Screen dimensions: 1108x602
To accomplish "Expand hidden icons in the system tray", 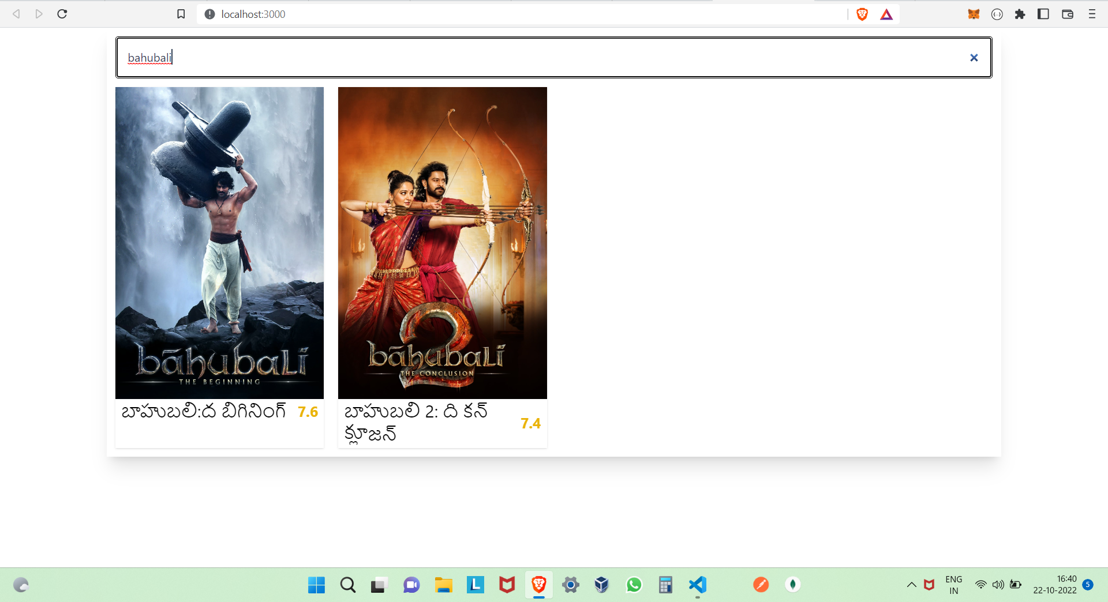I will (x=912, y=585).
